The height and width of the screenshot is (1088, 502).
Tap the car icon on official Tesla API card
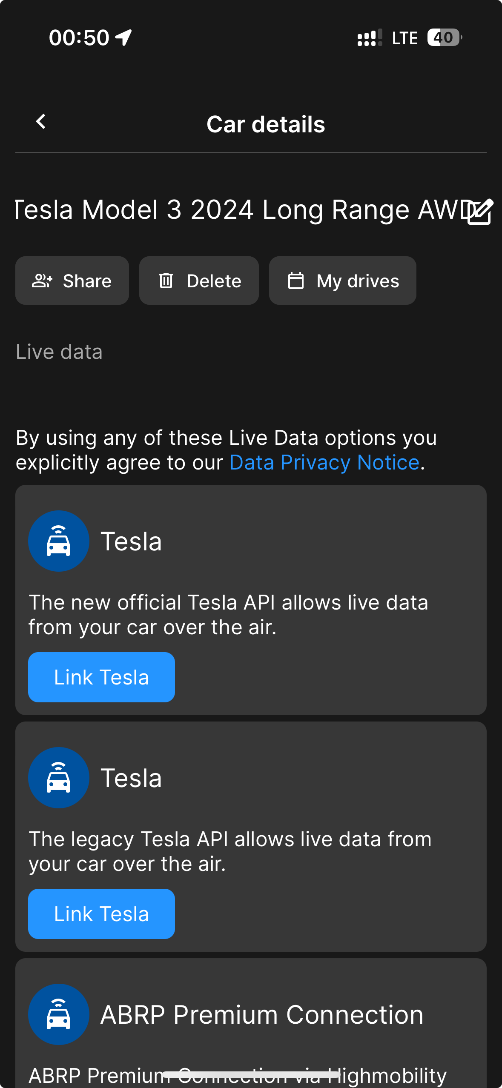click(58, 541)
